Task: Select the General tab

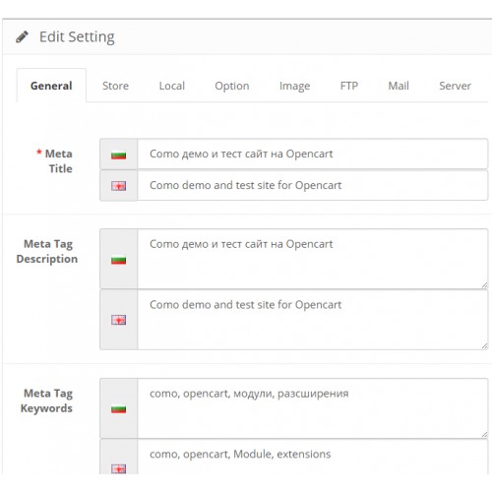Action: 51,86
